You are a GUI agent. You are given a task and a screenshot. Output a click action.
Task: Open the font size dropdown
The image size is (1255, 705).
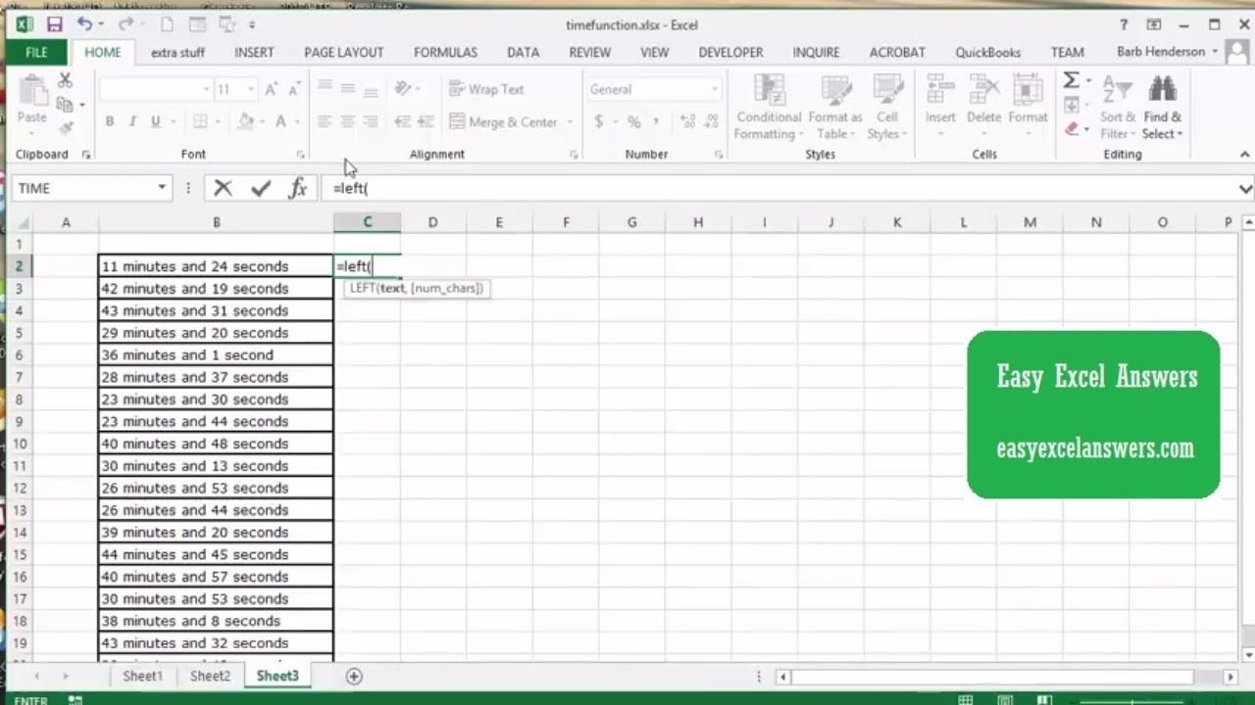(251, 89)
